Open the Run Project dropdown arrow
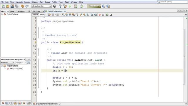The height and width of the screenshot is (106, 188). point(73,6)
